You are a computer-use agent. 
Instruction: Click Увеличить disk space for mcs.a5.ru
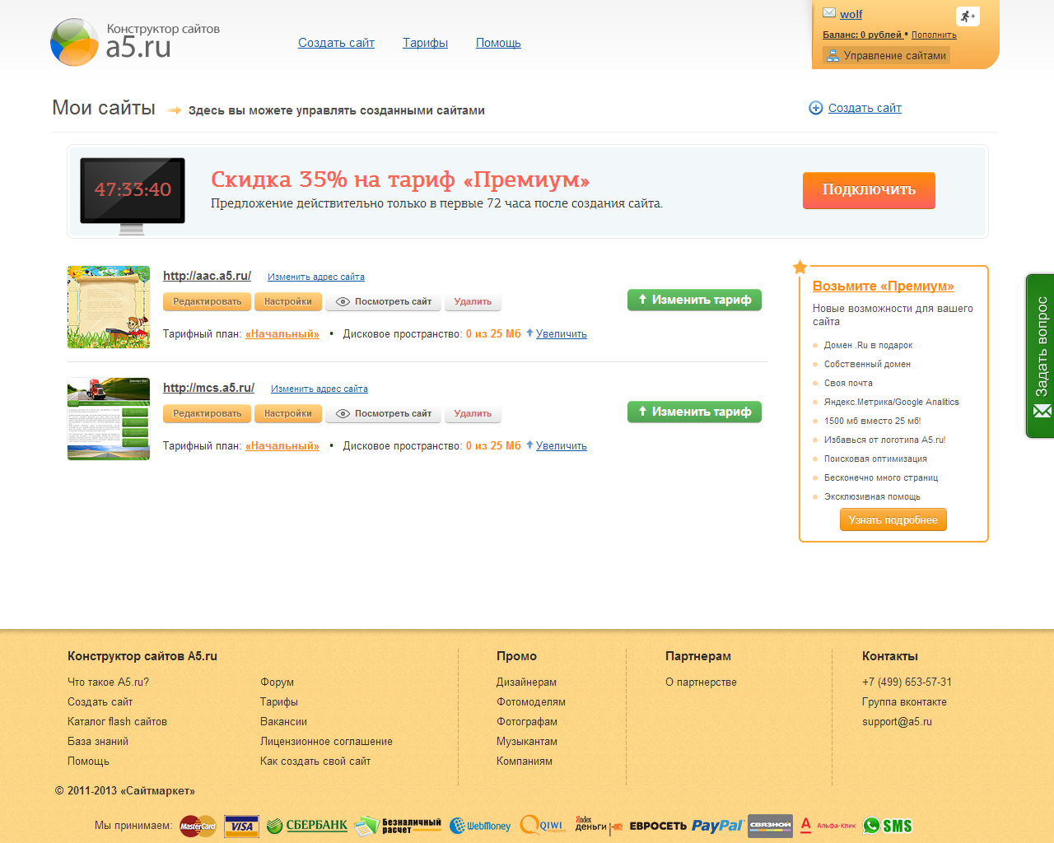click(562, 446)
